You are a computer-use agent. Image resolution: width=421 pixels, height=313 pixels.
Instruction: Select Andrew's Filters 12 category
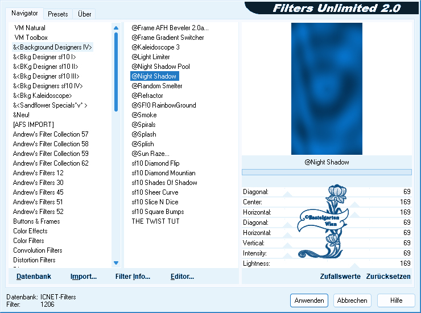click(x=38, y=173)
